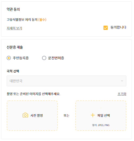Click the camera icon for 사진 촬영

click(x=25, y=115)
